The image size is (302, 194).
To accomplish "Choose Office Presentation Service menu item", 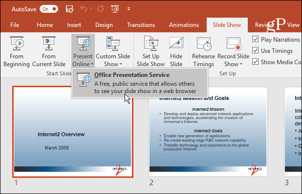I will point(140,83).
